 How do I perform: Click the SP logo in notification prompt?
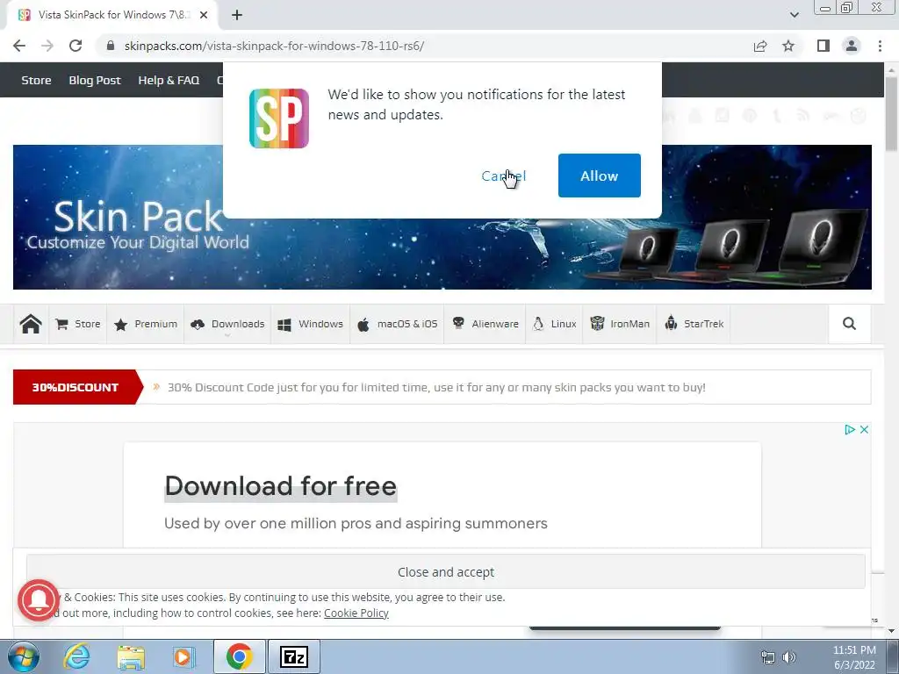[x=279, y=118]
